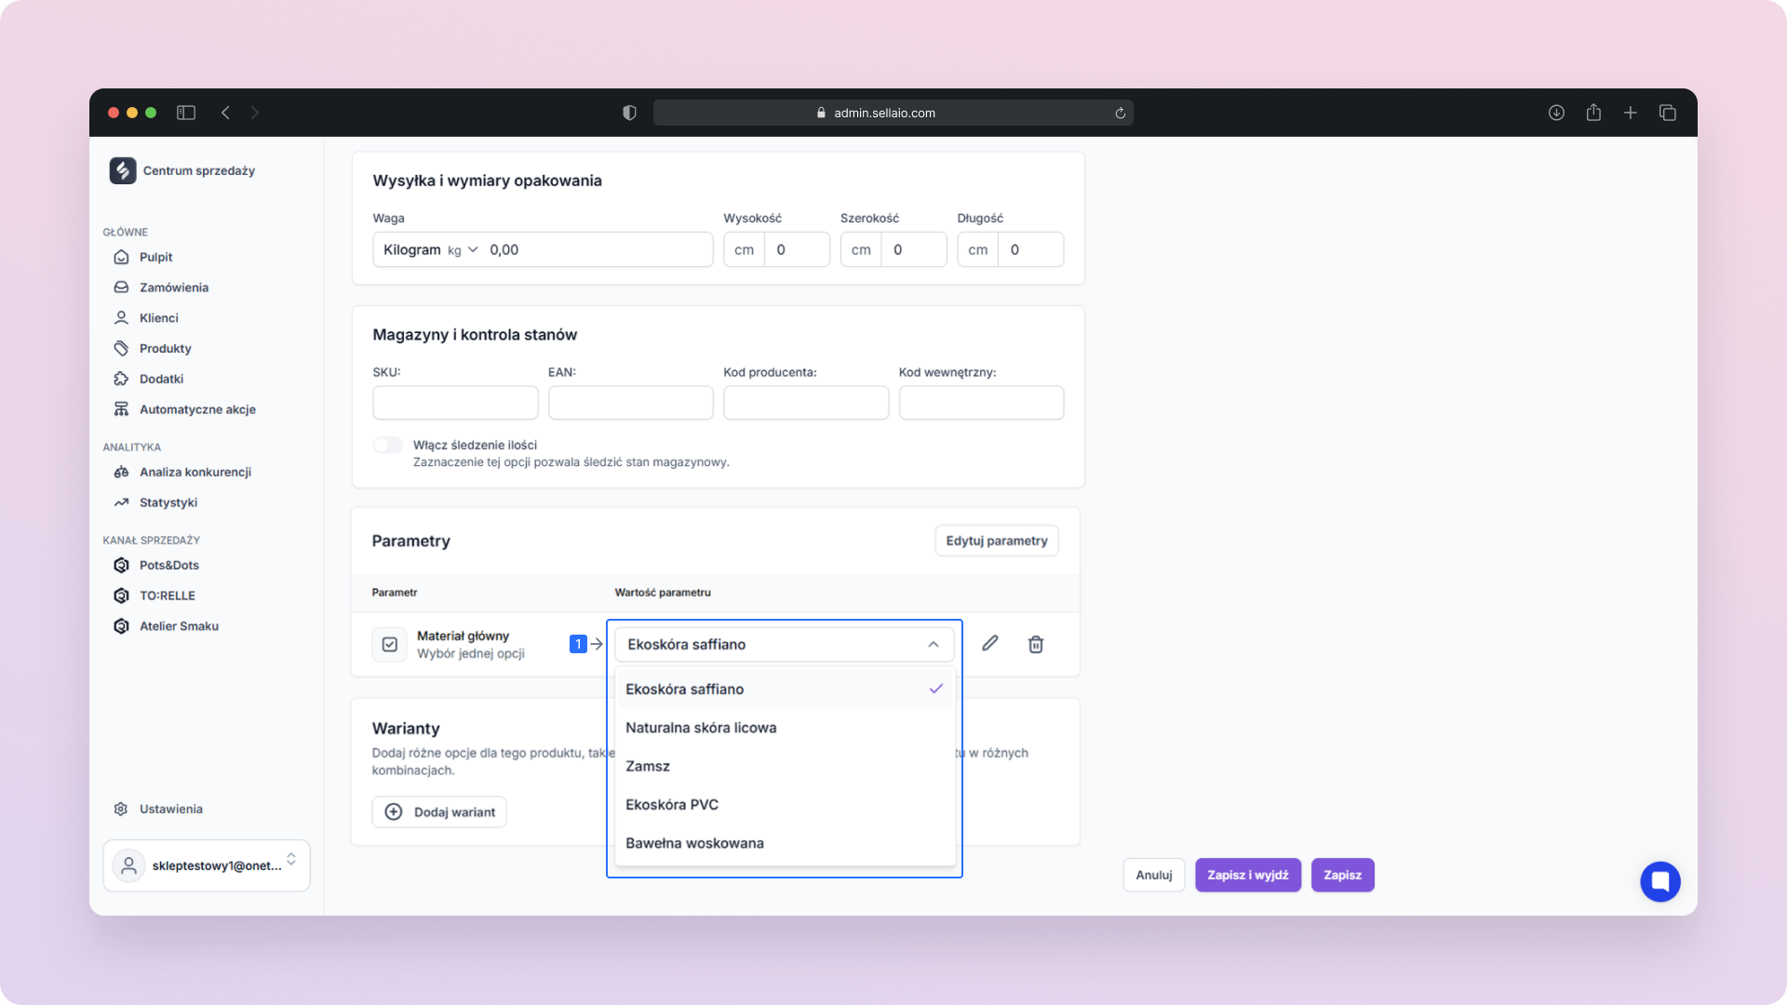Click the privacy shield icon

click(629, 113)
